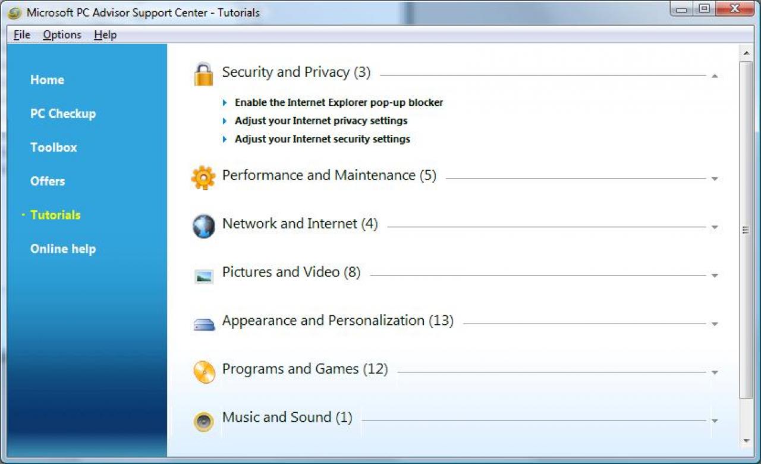This screenshot has height=464, width=761.
Task: Go to Home in the sidebar
Action: tap(47, 80)
